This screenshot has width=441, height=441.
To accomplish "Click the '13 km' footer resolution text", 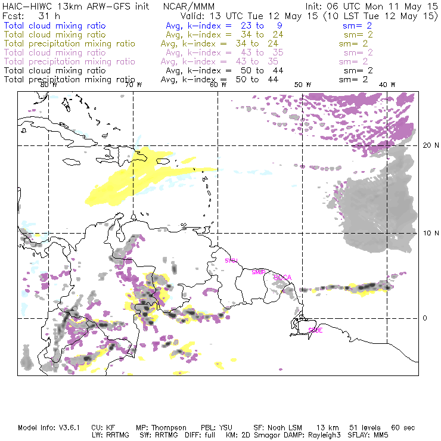I will click(328, 428).
